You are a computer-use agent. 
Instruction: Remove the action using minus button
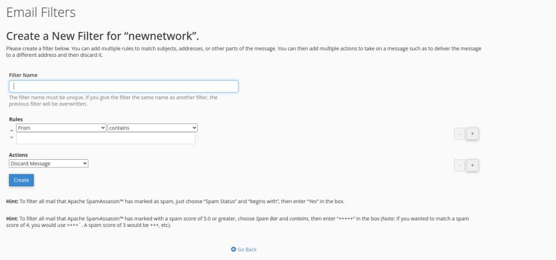point(459,165)
